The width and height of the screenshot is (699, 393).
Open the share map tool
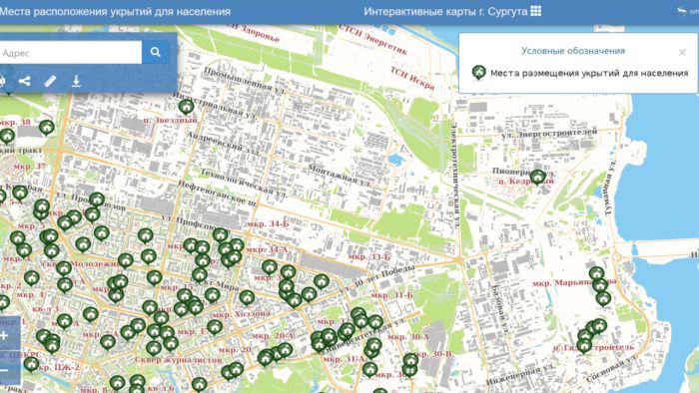pos(25,81)
